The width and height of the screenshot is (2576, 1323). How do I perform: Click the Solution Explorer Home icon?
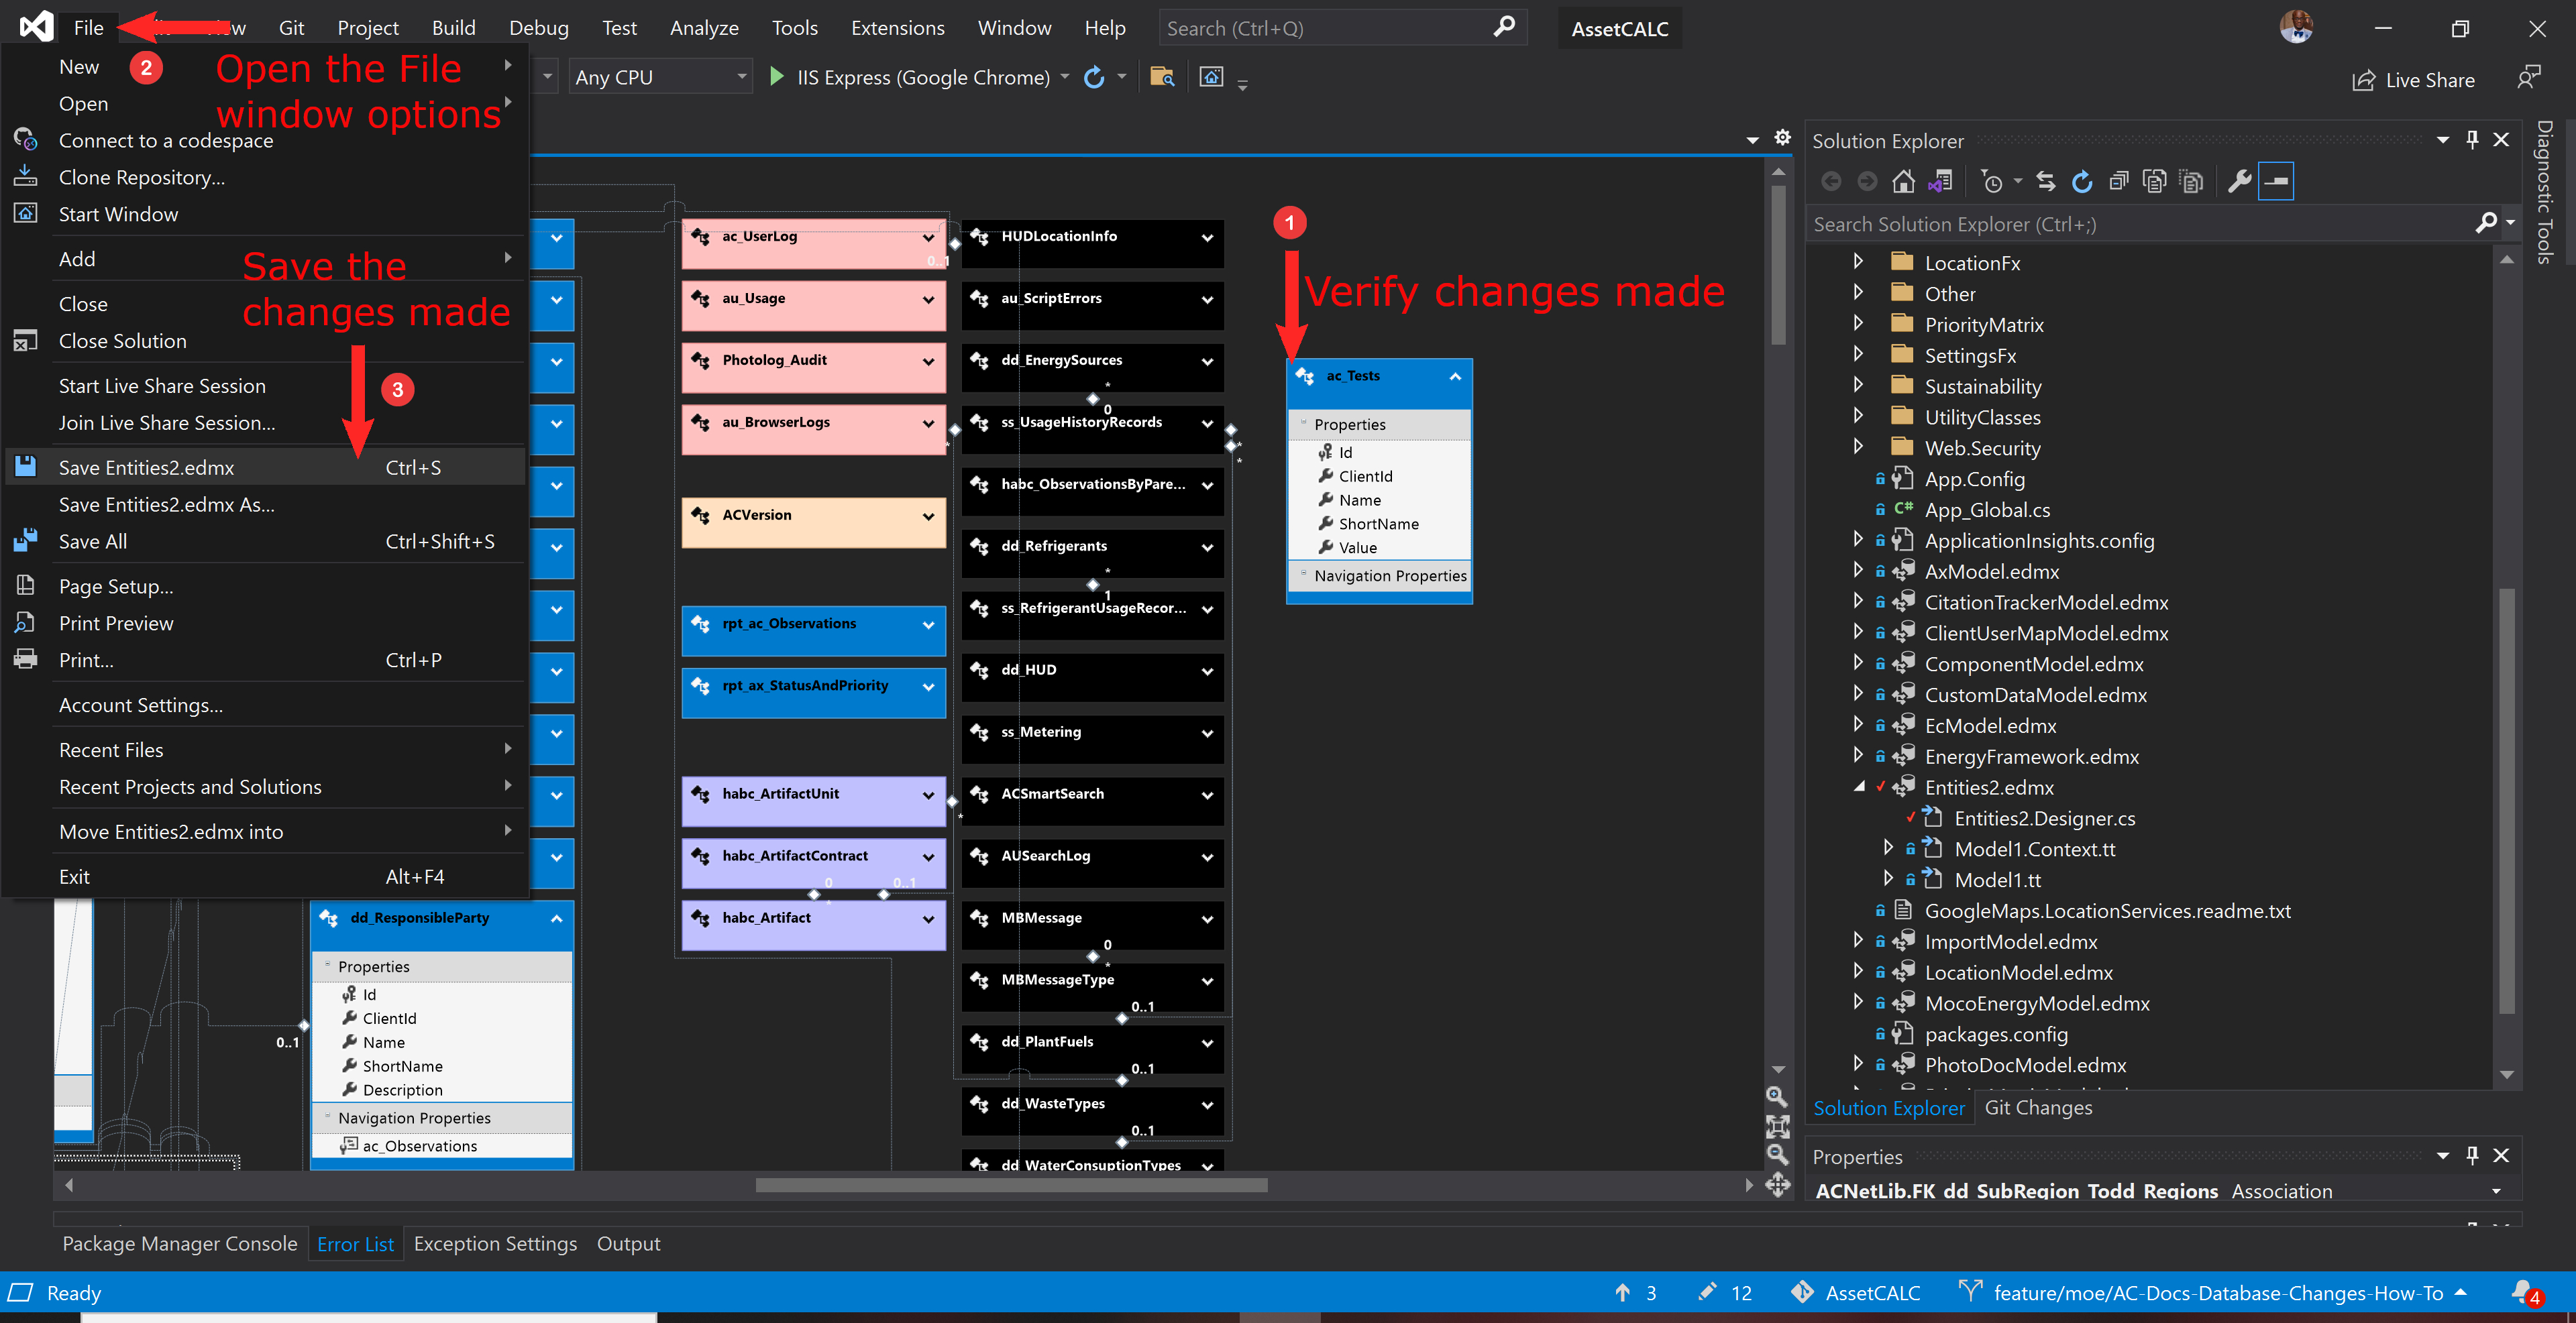[x=1903, y=182]
